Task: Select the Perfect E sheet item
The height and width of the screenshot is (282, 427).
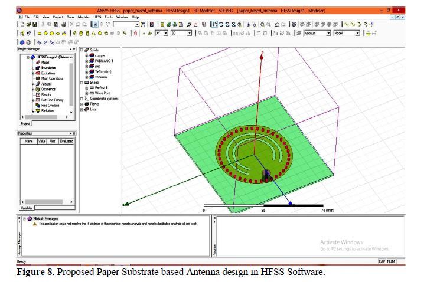Action: coord(101,88)
